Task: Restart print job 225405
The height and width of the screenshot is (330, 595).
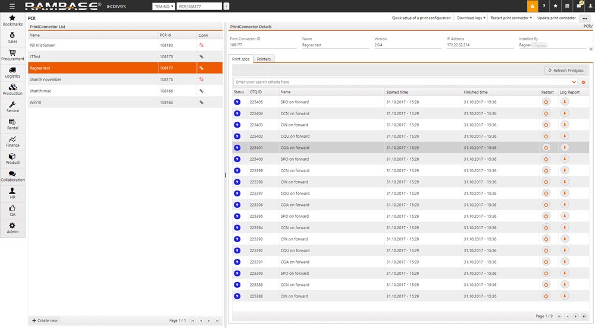Action: click(x=546, y=102)
